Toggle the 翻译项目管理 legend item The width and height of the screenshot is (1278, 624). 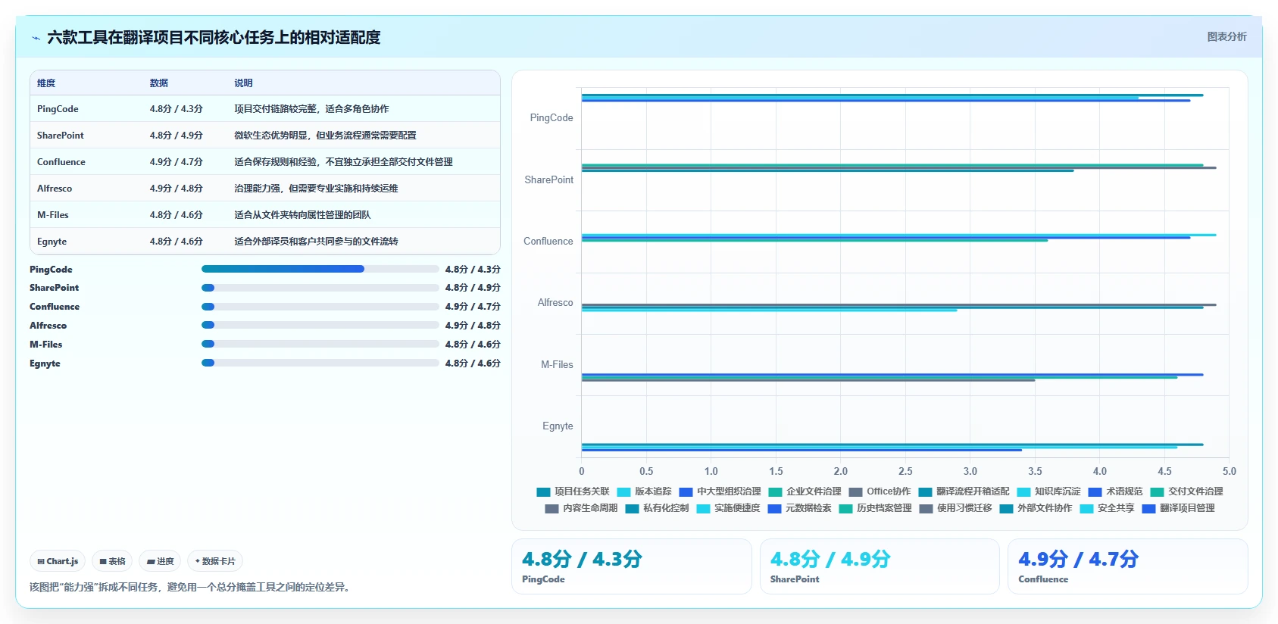point(1178,508)
